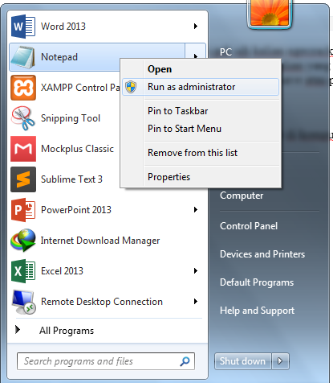This screenshot has height=383, width=333.
Task: Expand Remote Desktop Connection jump list arrow
Action: point(196,302)
